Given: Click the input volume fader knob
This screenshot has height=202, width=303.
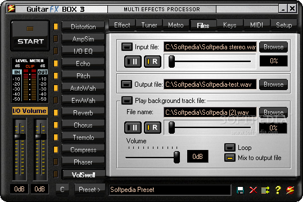Looking at the screenshot, I should (20, 137).
